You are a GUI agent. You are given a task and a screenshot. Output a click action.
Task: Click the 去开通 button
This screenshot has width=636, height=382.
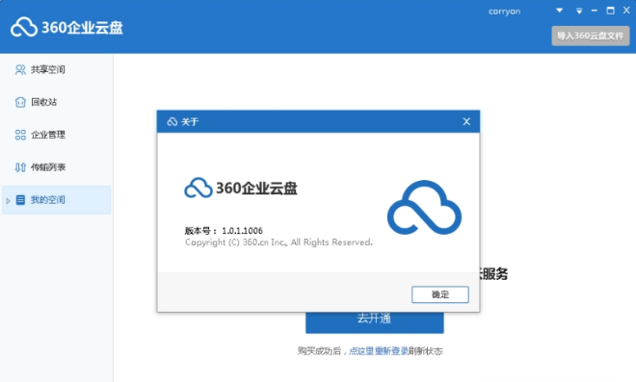(375, 322)
